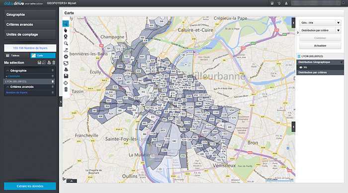Open the Critères avancés menu

click(30, 25)
